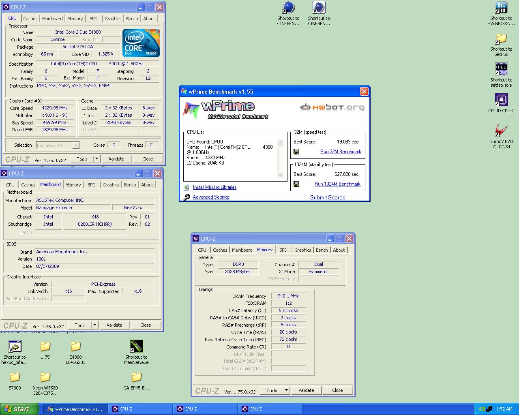The height and width of the screenshot is (415, 519).
Task: Open SPD tab in top CPU-Z window
Action: tap(94, 19)
